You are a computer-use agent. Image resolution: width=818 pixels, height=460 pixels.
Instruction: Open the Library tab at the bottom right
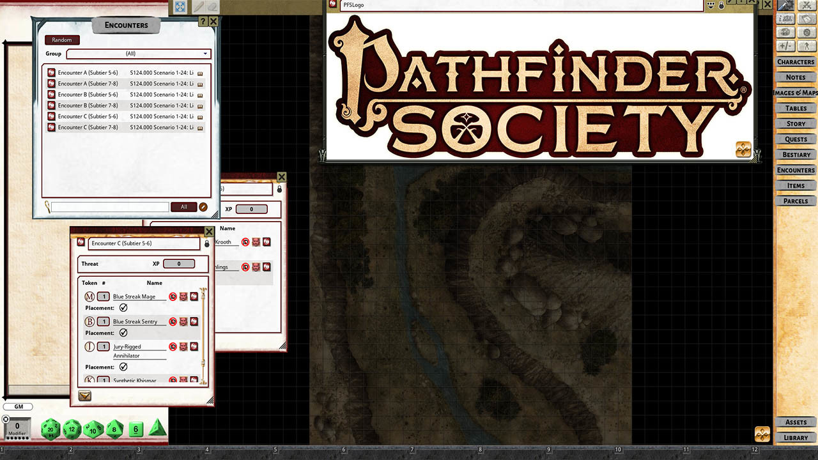point(795,438)
